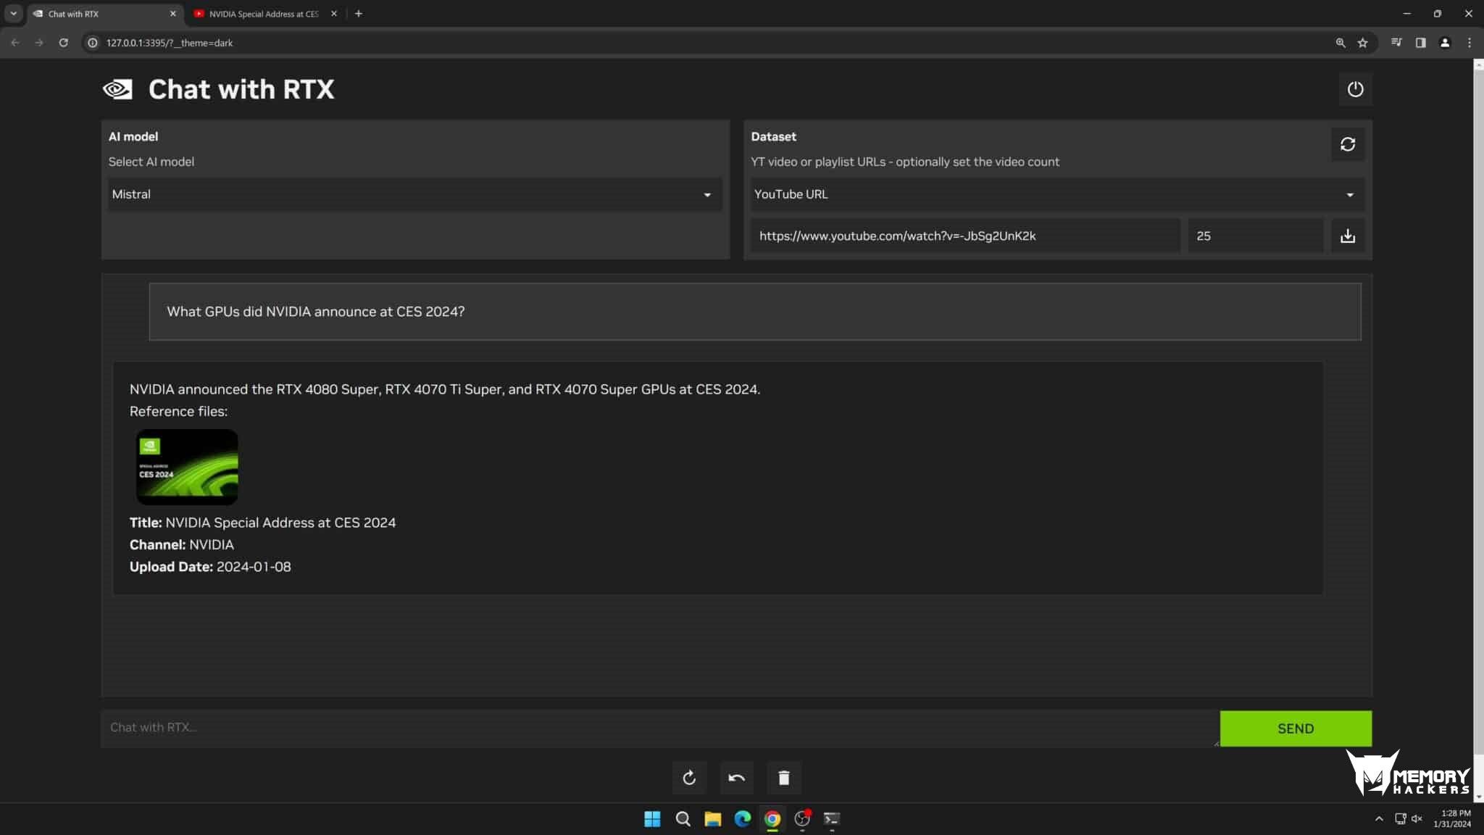Open the YouTube URL dataset dropdown

point(1057,194)
